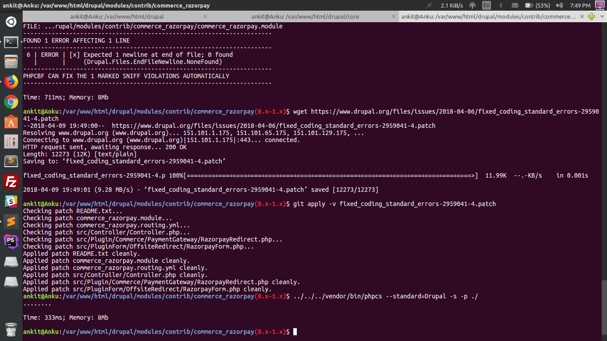Add a new terminal tab with plus icon
The height and width of the screenshot is (341, 607).
591,16
